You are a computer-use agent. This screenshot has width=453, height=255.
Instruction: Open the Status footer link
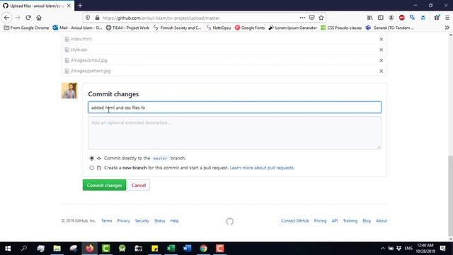pos(159,220)
